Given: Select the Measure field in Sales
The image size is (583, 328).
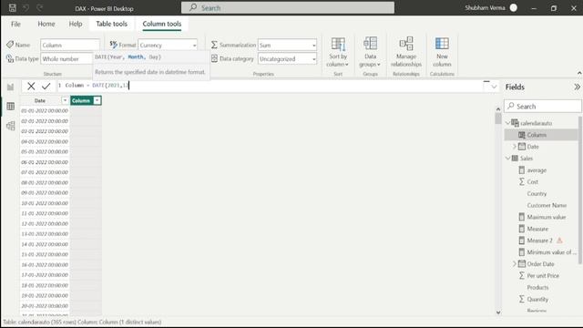Looking at the screenshot, I should pos(537,229).
